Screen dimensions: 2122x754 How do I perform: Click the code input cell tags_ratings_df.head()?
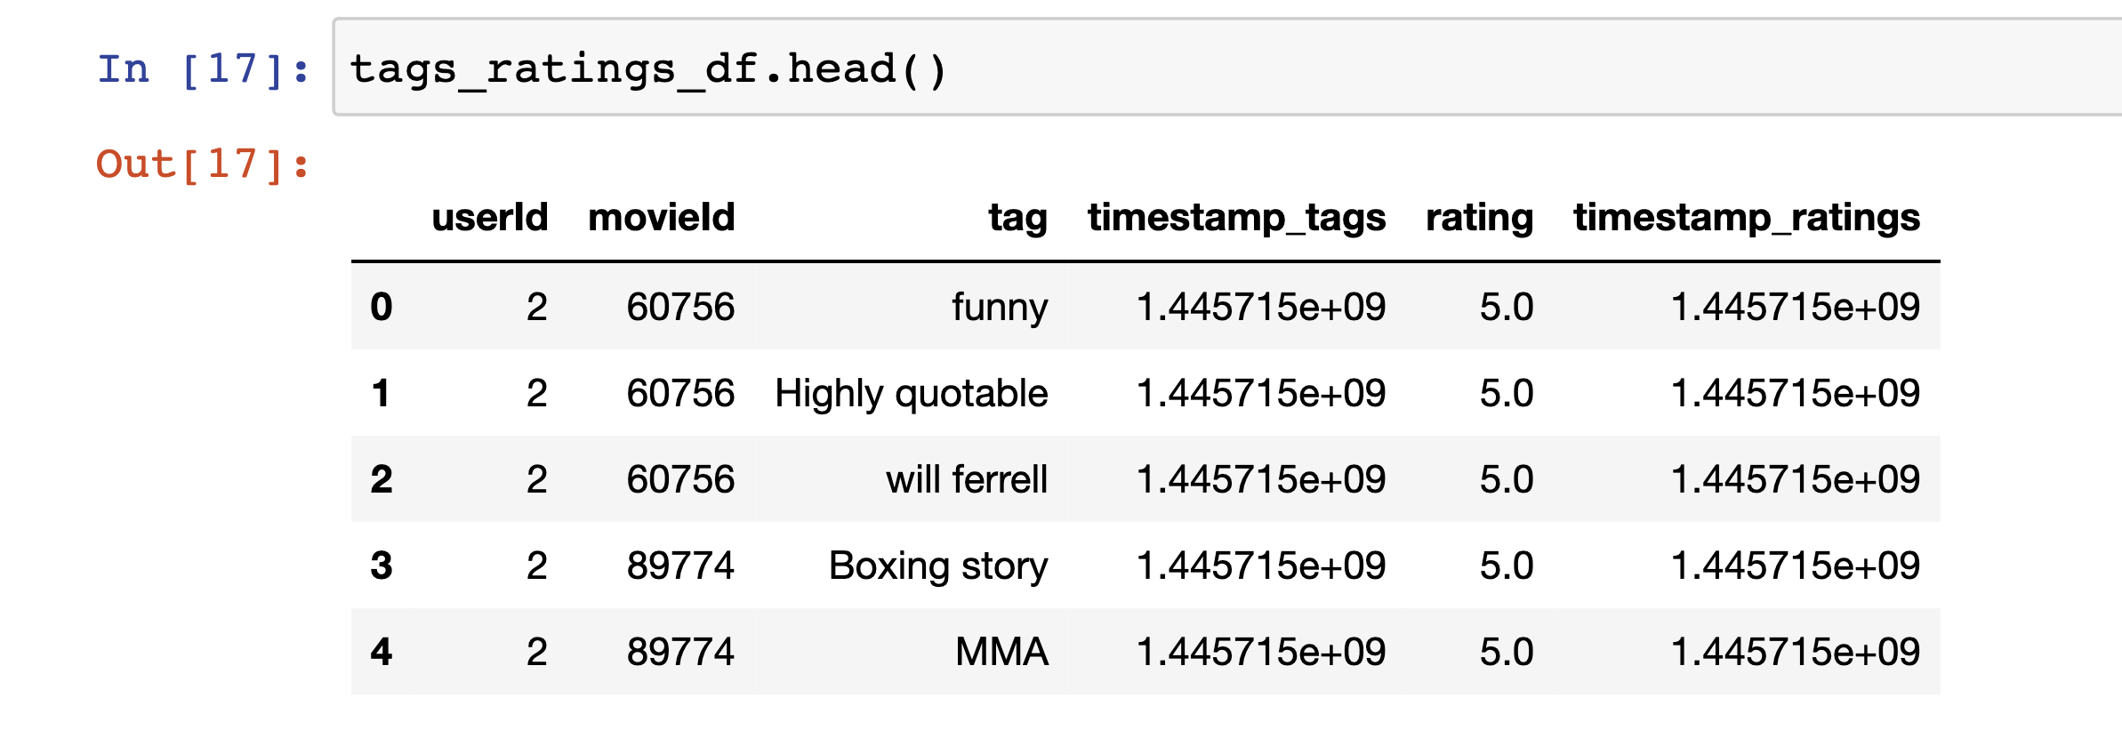(x=1227, y=67)
